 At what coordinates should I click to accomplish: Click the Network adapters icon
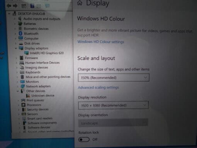[x=23, y=86]
